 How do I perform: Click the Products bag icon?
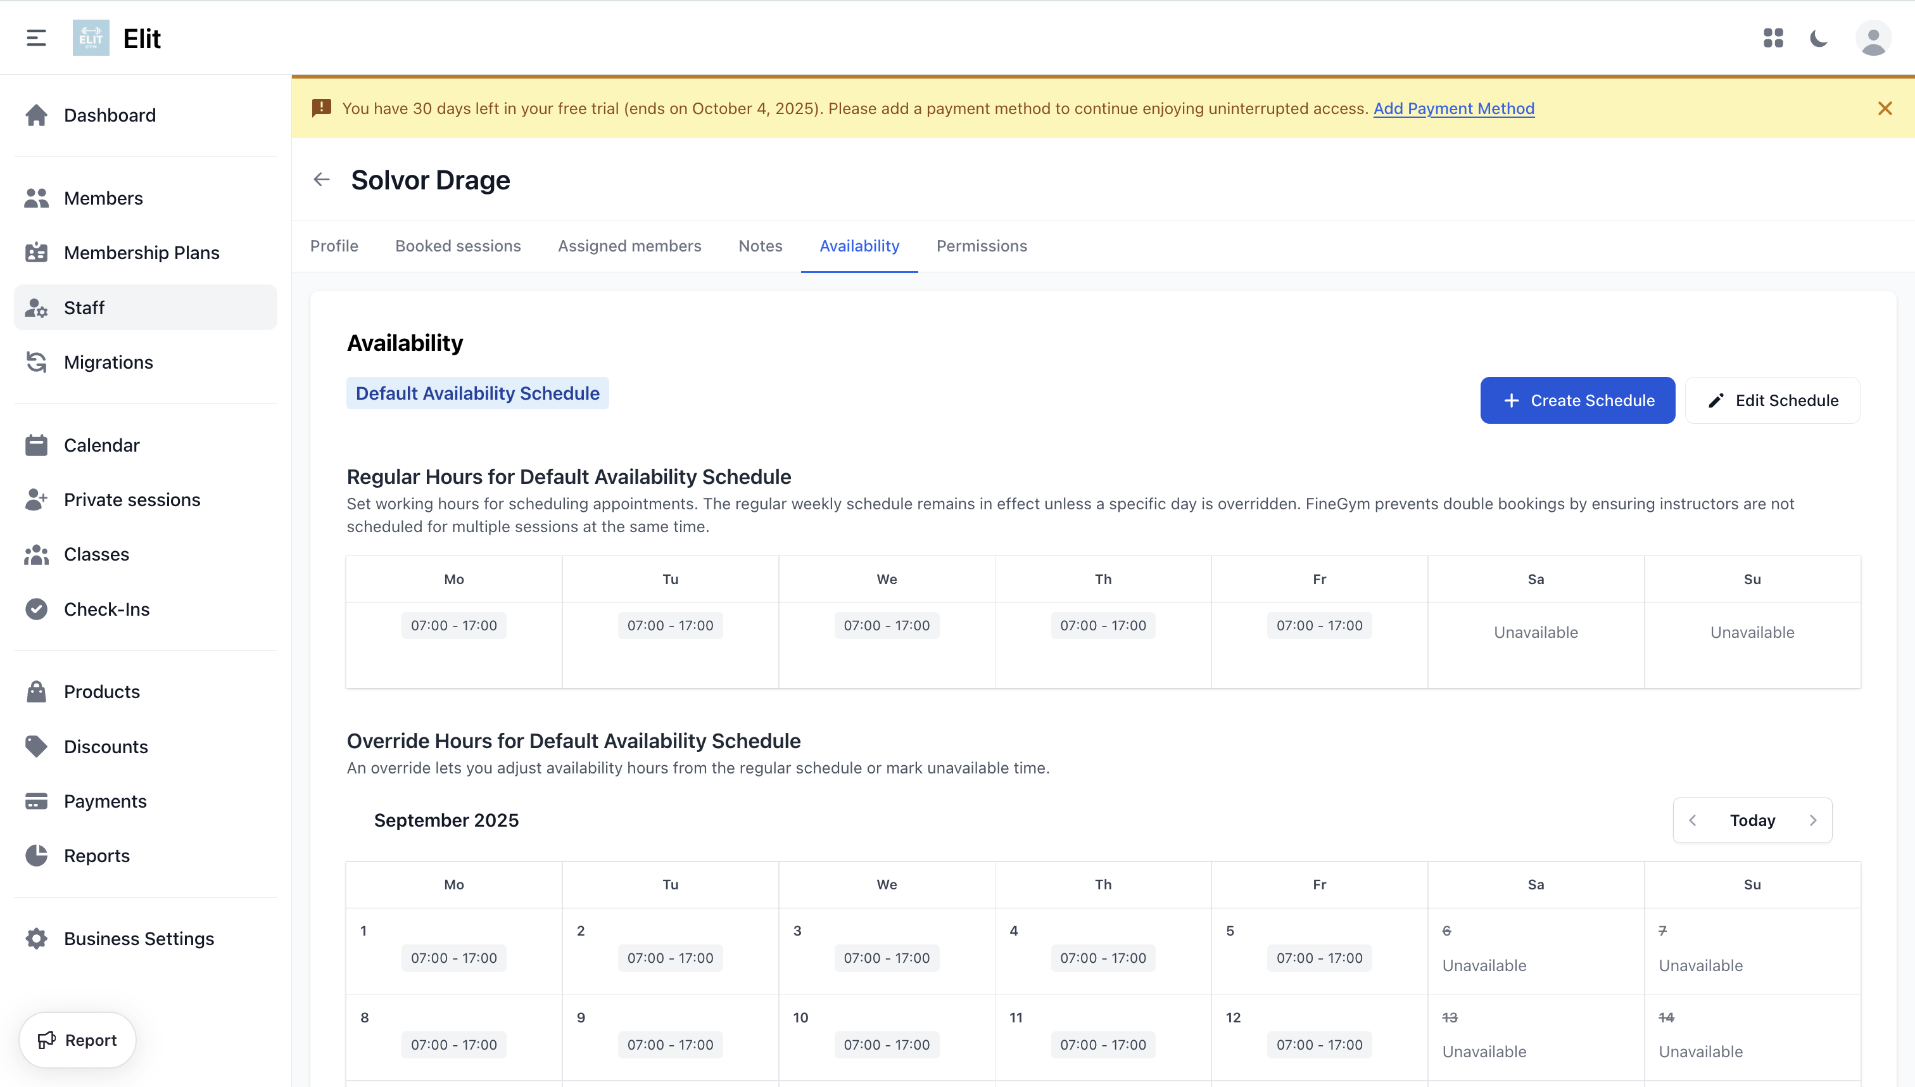click(36, 691)
